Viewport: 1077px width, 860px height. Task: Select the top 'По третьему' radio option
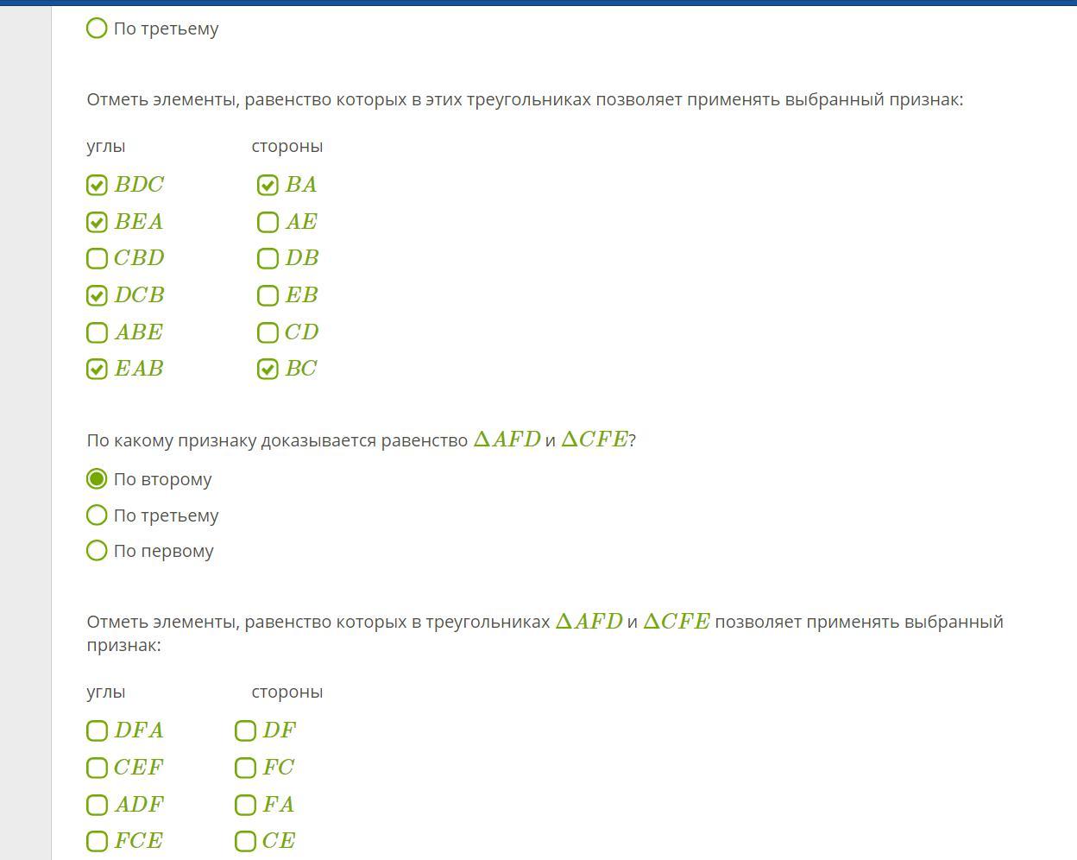98,28
